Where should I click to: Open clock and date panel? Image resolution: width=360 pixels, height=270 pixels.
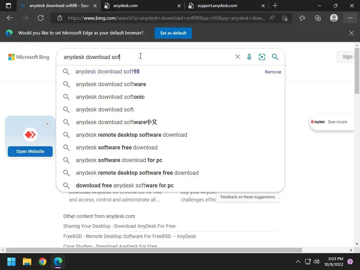click(x=334, y=262)
